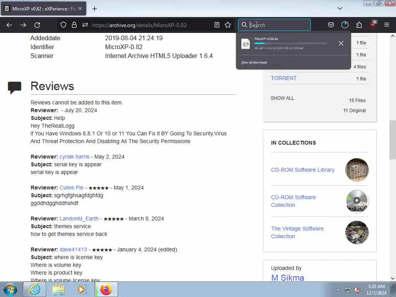Open Windows Media Player from taskbar
This screenshot has width=396, height=297.
[x=82, y=289]
